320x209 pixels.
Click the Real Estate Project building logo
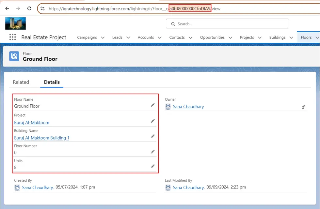click(16, 23)
